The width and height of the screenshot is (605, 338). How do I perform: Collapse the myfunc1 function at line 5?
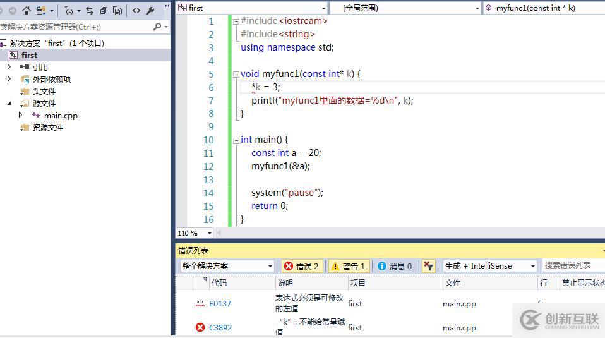[x=236, y=75]
